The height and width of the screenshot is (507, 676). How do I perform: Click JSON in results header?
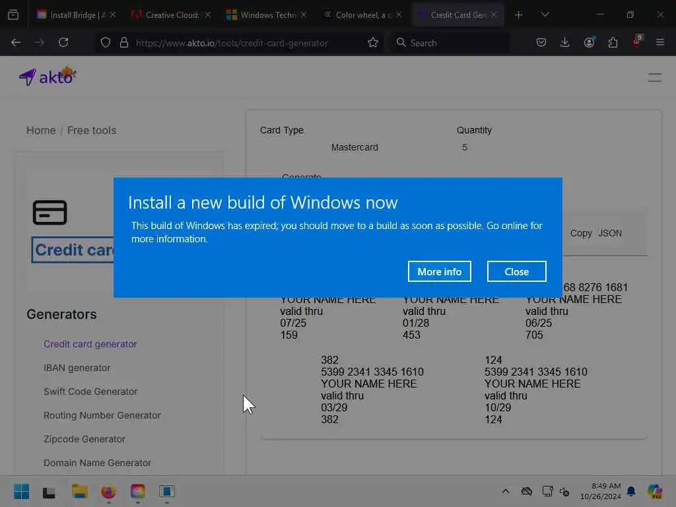tap(609, 233)
